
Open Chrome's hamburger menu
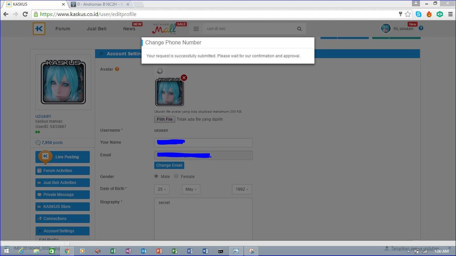[x=450, y=14]
